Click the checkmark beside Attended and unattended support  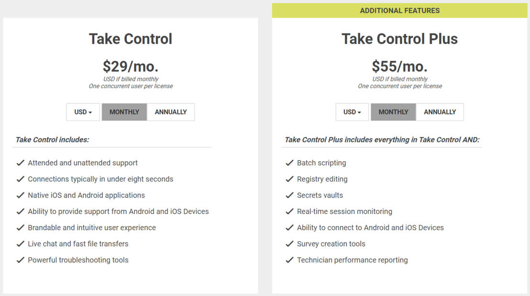[x=21, y=163]
